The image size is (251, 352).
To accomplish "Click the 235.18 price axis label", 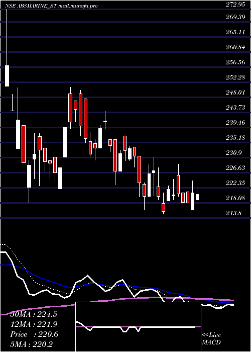I will click(x=235, y=138).
